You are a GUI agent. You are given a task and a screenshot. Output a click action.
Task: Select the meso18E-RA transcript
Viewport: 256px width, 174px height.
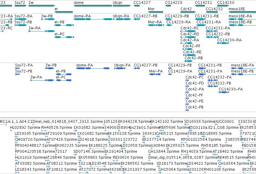(242, 19)
